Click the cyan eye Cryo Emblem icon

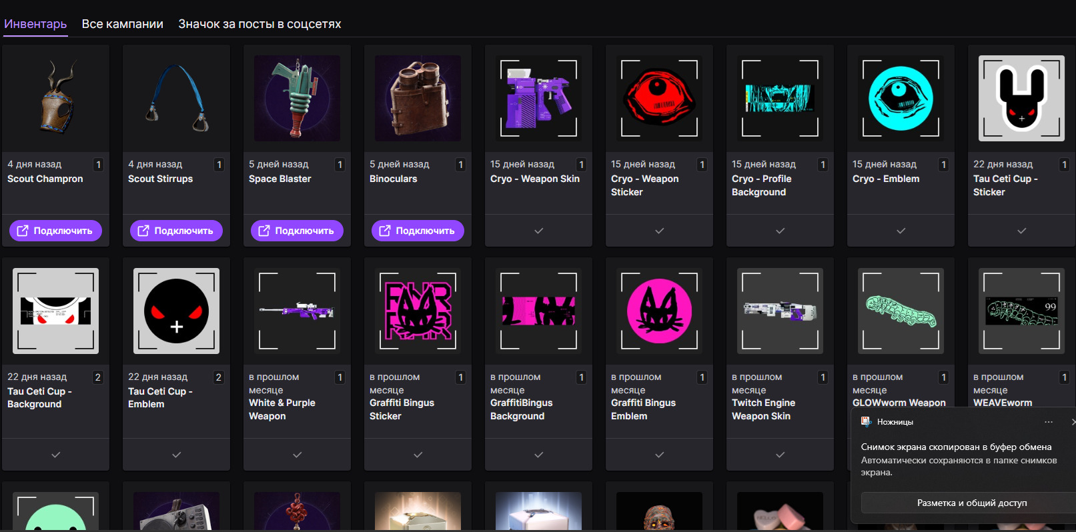901,98
